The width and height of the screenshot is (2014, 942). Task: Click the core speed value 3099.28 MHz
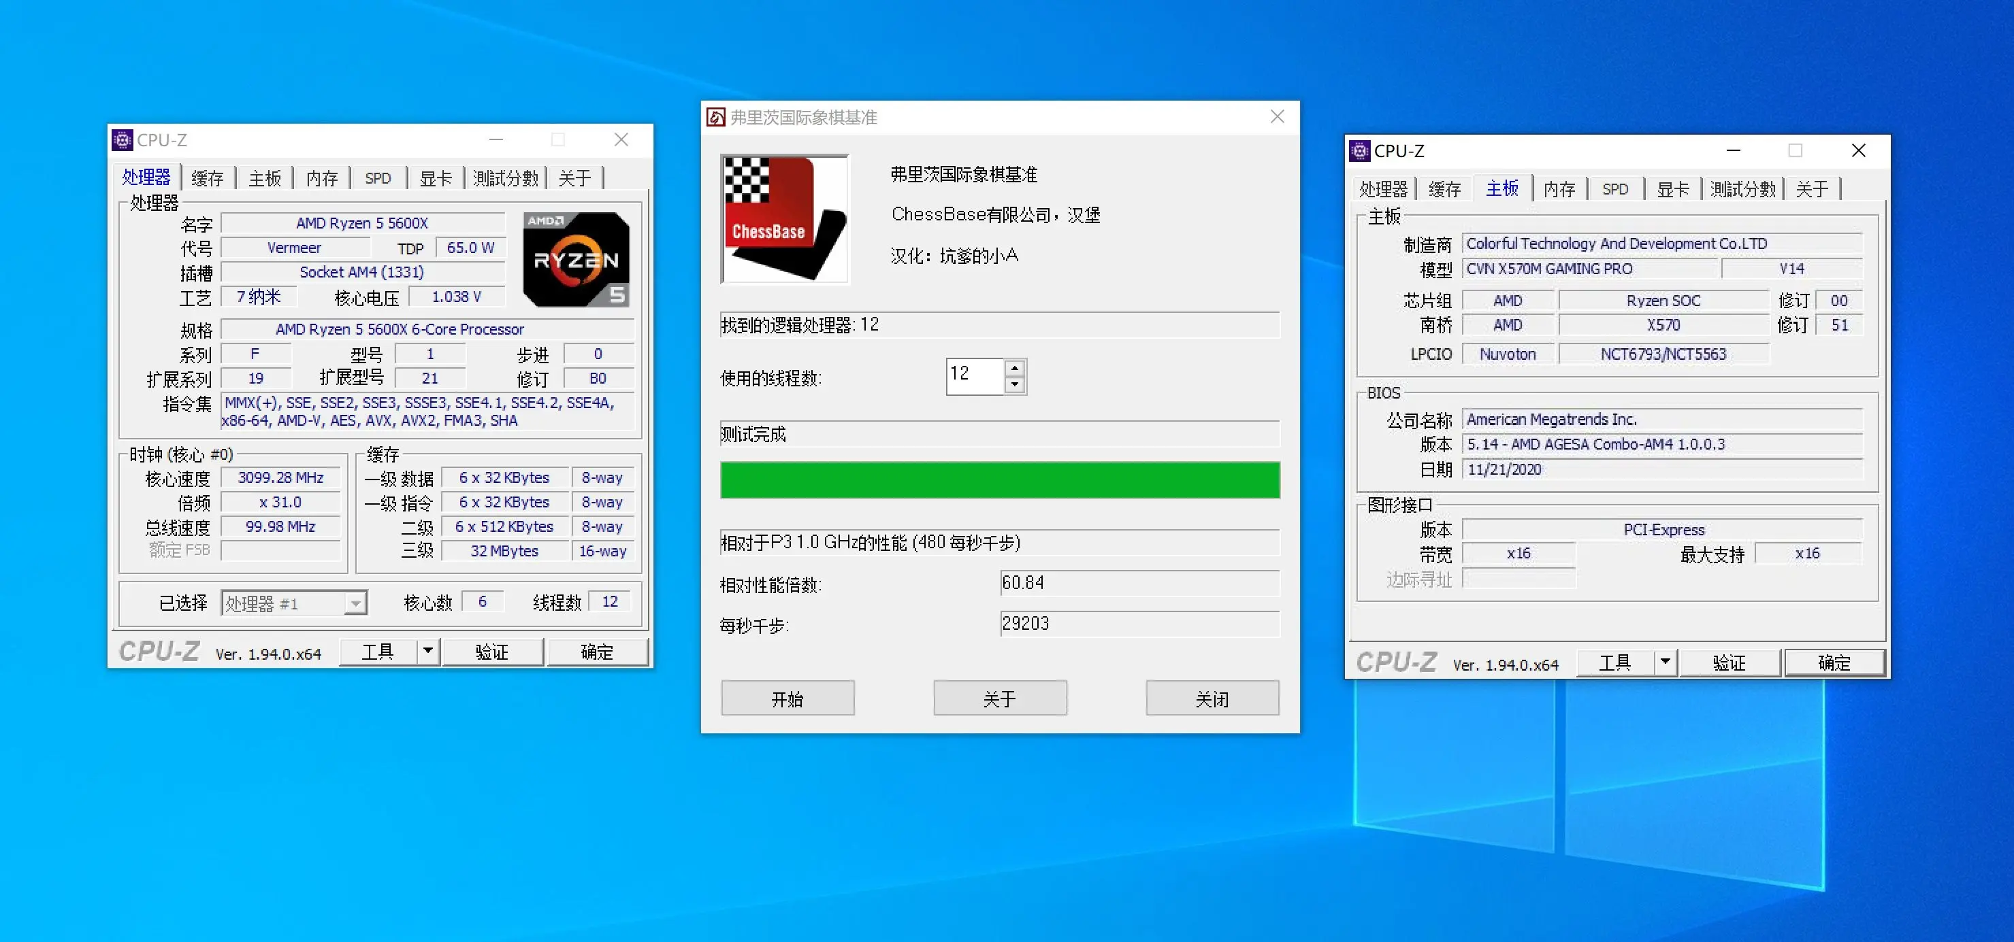[x=280, y=477]
